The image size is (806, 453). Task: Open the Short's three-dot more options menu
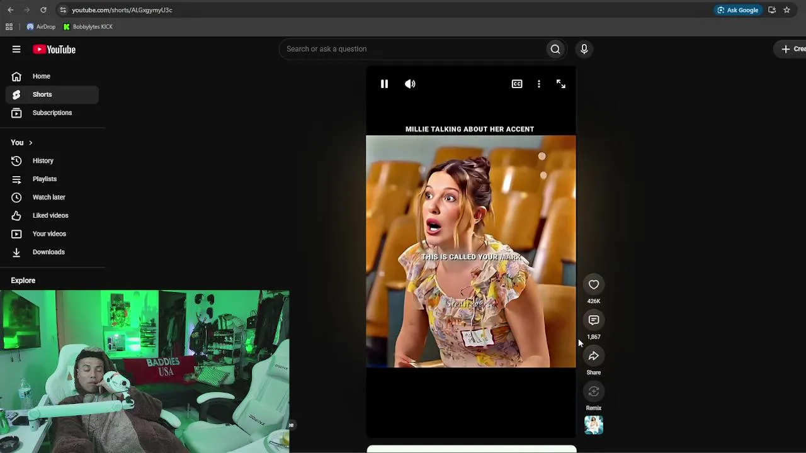pos(539,84)
